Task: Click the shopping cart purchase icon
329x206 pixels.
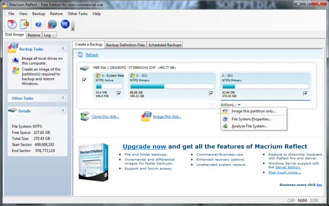Action: (x=65, y=24)
